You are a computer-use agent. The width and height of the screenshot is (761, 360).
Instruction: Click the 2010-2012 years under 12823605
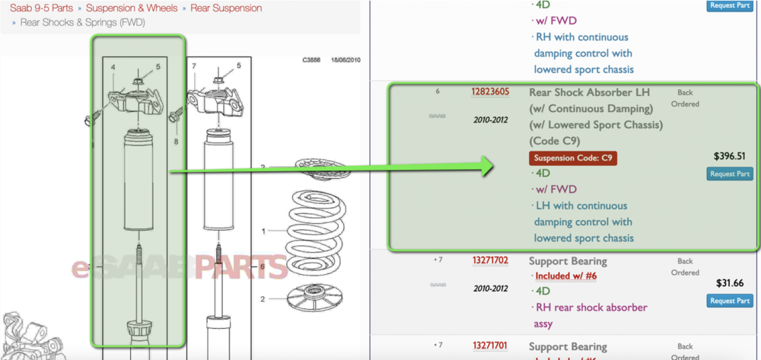(x=490, y=119)
